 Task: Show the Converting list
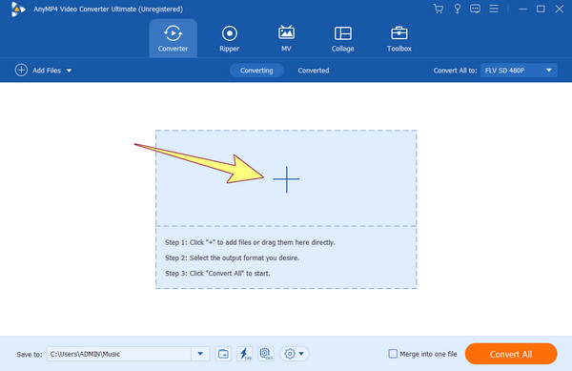click(x=256, y=71)
